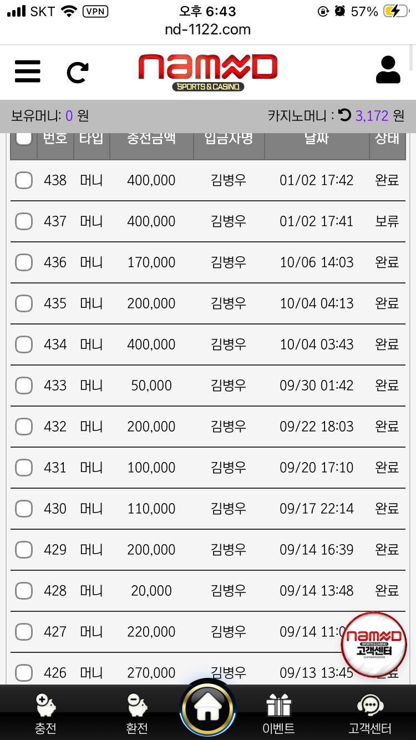416x740 pixels.
Task: Open the hamburger menu
Action: (27, 72)
